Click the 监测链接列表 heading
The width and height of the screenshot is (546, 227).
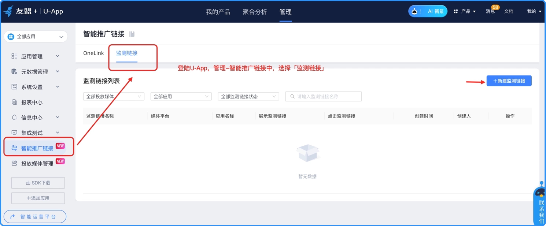tap(102, 81)
